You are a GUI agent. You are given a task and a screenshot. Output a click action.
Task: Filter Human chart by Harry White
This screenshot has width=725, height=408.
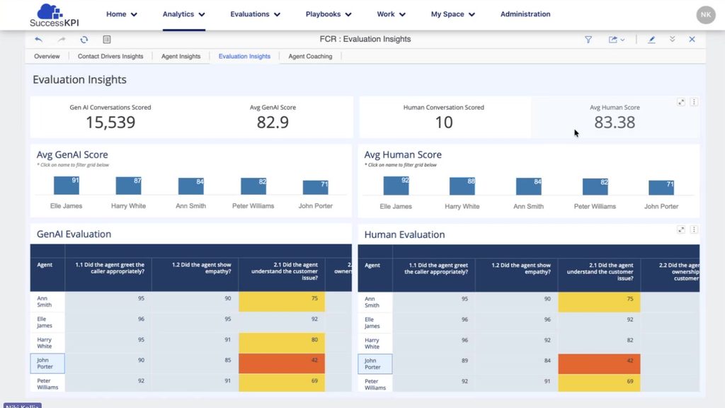coord(462,206)
